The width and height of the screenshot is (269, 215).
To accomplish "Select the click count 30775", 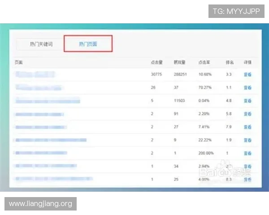I will coord(156,74).
